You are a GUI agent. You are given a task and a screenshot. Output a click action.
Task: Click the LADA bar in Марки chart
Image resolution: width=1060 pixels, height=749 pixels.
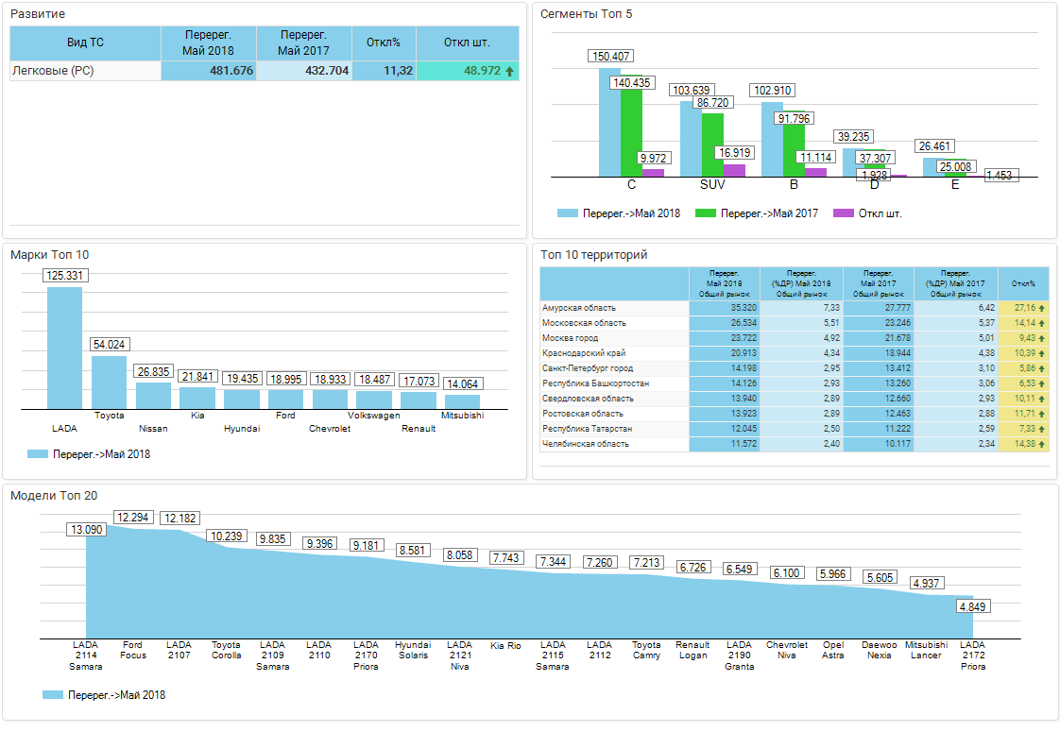point(65,348)
